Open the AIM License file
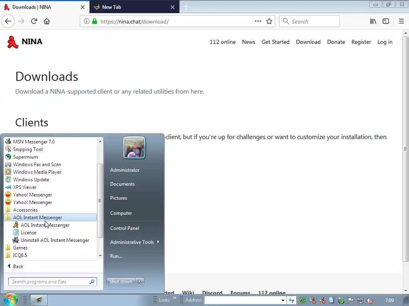The height and width of the screenshot is (306, 409). 28,233
